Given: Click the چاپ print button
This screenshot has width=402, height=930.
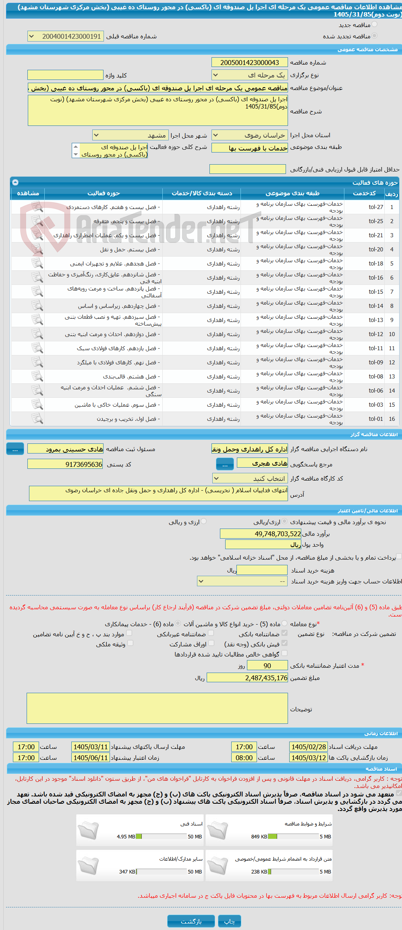Looking at the screenshot, I should pos(230,921).
